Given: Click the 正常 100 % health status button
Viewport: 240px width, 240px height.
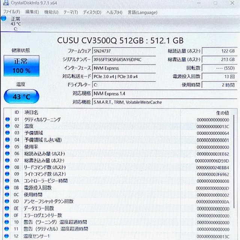Looking at the screenshot, I should [x=21, y=66].
